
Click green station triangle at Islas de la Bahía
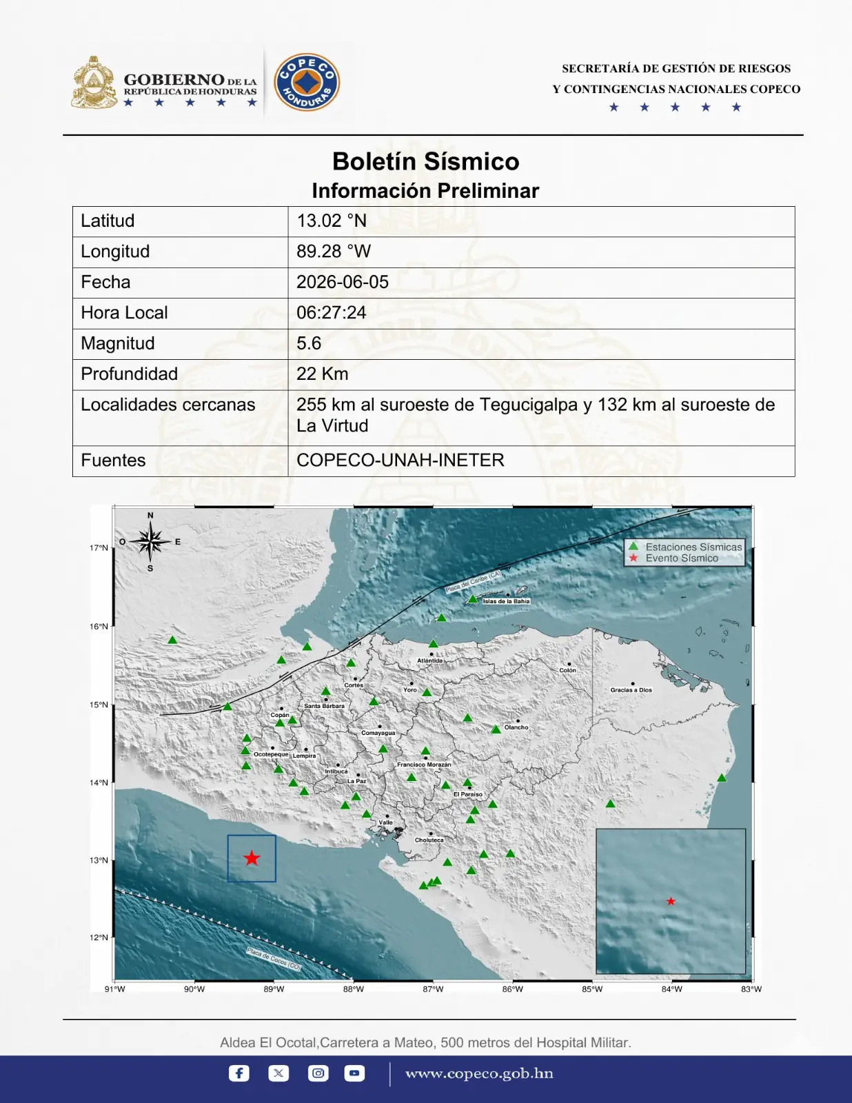click(x=473, y=599)
